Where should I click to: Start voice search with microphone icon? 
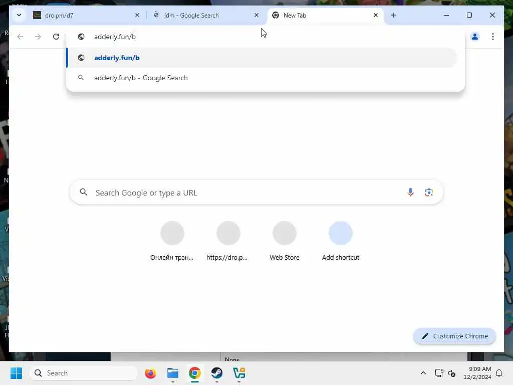pyautogui.click(x=410, y=192)
